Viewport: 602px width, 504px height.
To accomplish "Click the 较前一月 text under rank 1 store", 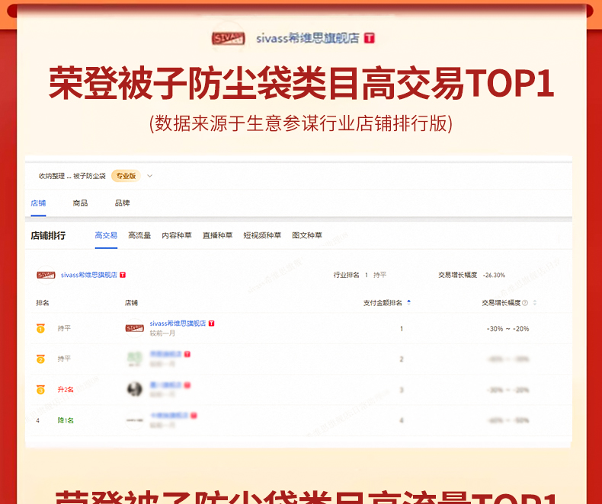I will coord(162,333).
